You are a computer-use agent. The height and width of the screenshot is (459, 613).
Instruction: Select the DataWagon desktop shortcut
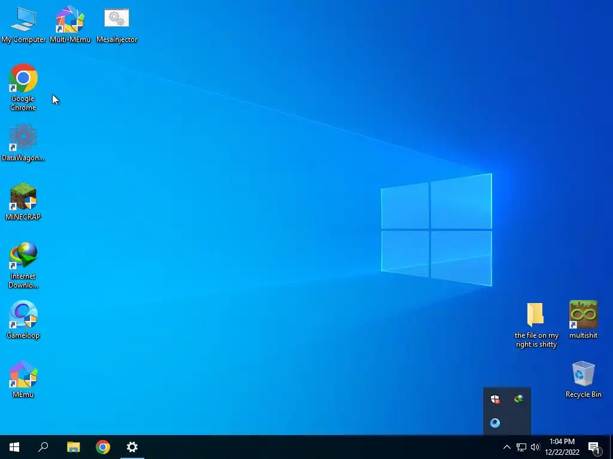click(23, 142)
